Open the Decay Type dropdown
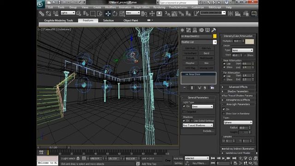The image size is (295, 166). point(242,50)
